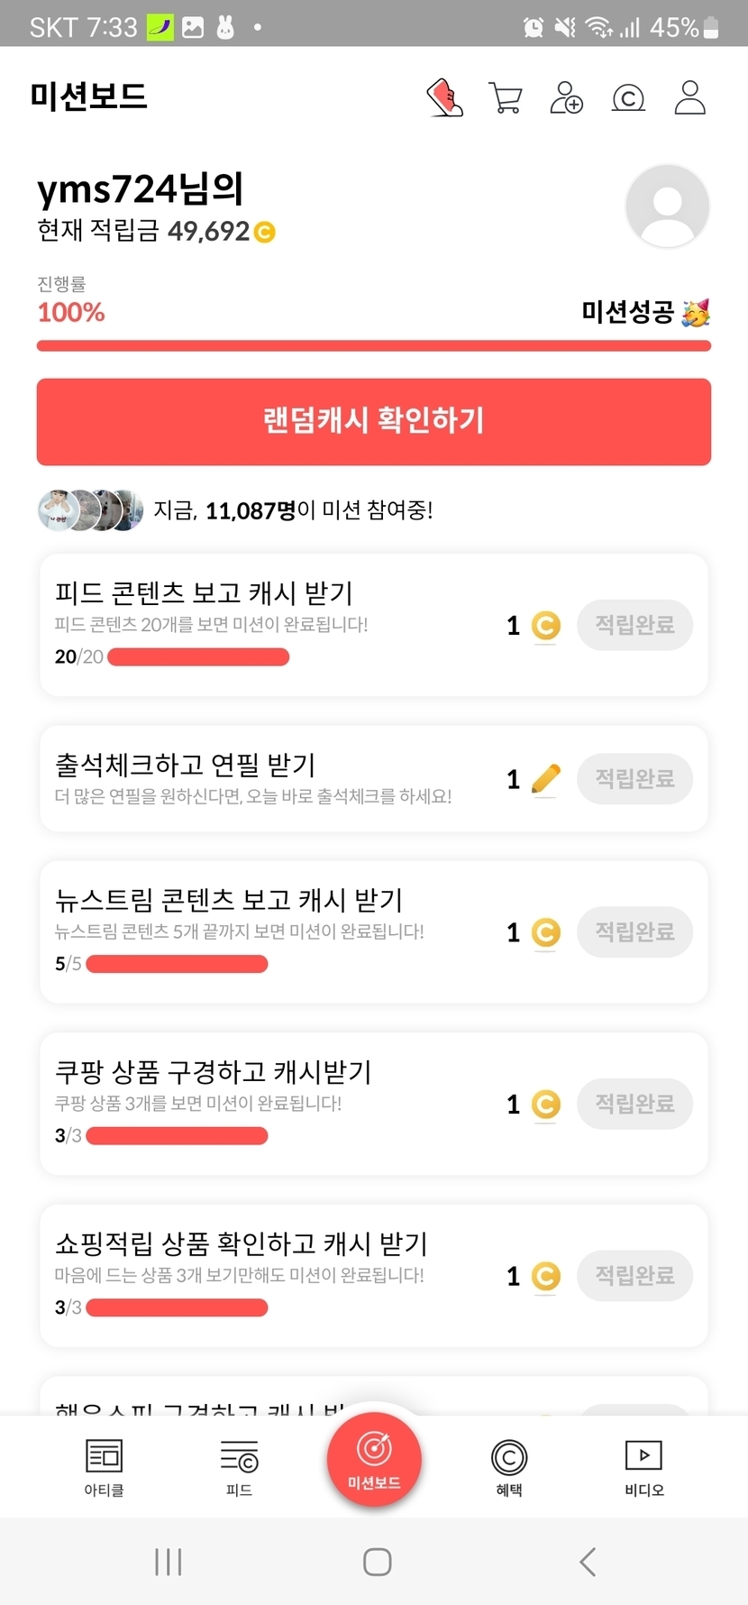This screenshot has width=748, height=1605.
Task: Tap 적립완료 for 뉴스트림 콘텐츠 mission
Action: point(634,932)
